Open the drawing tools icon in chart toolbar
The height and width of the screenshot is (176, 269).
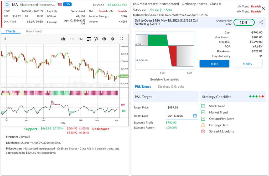click(x=89, y=39)
